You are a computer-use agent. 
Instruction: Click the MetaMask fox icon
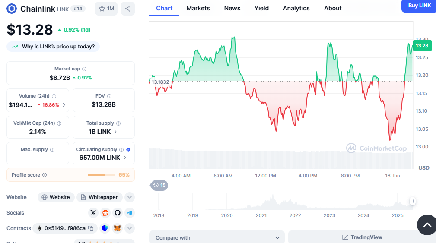[117, 228]
